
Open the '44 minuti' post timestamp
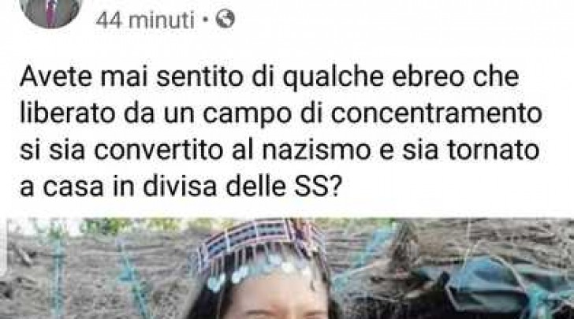(x=145, y=20)
